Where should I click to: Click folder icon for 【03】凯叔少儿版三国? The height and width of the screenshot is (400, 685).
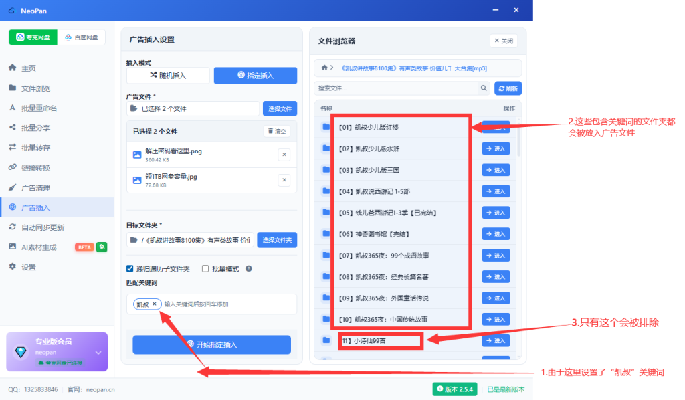point(326,169)
